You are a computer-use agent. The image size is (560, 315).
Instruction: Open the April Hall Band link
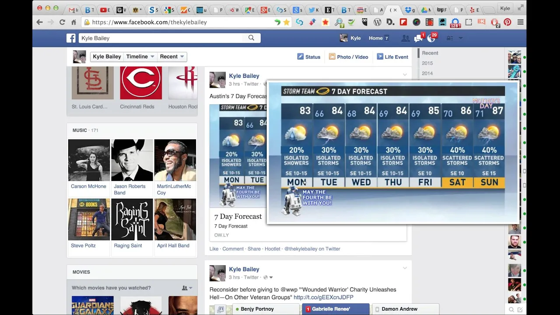tap(173, 245)
